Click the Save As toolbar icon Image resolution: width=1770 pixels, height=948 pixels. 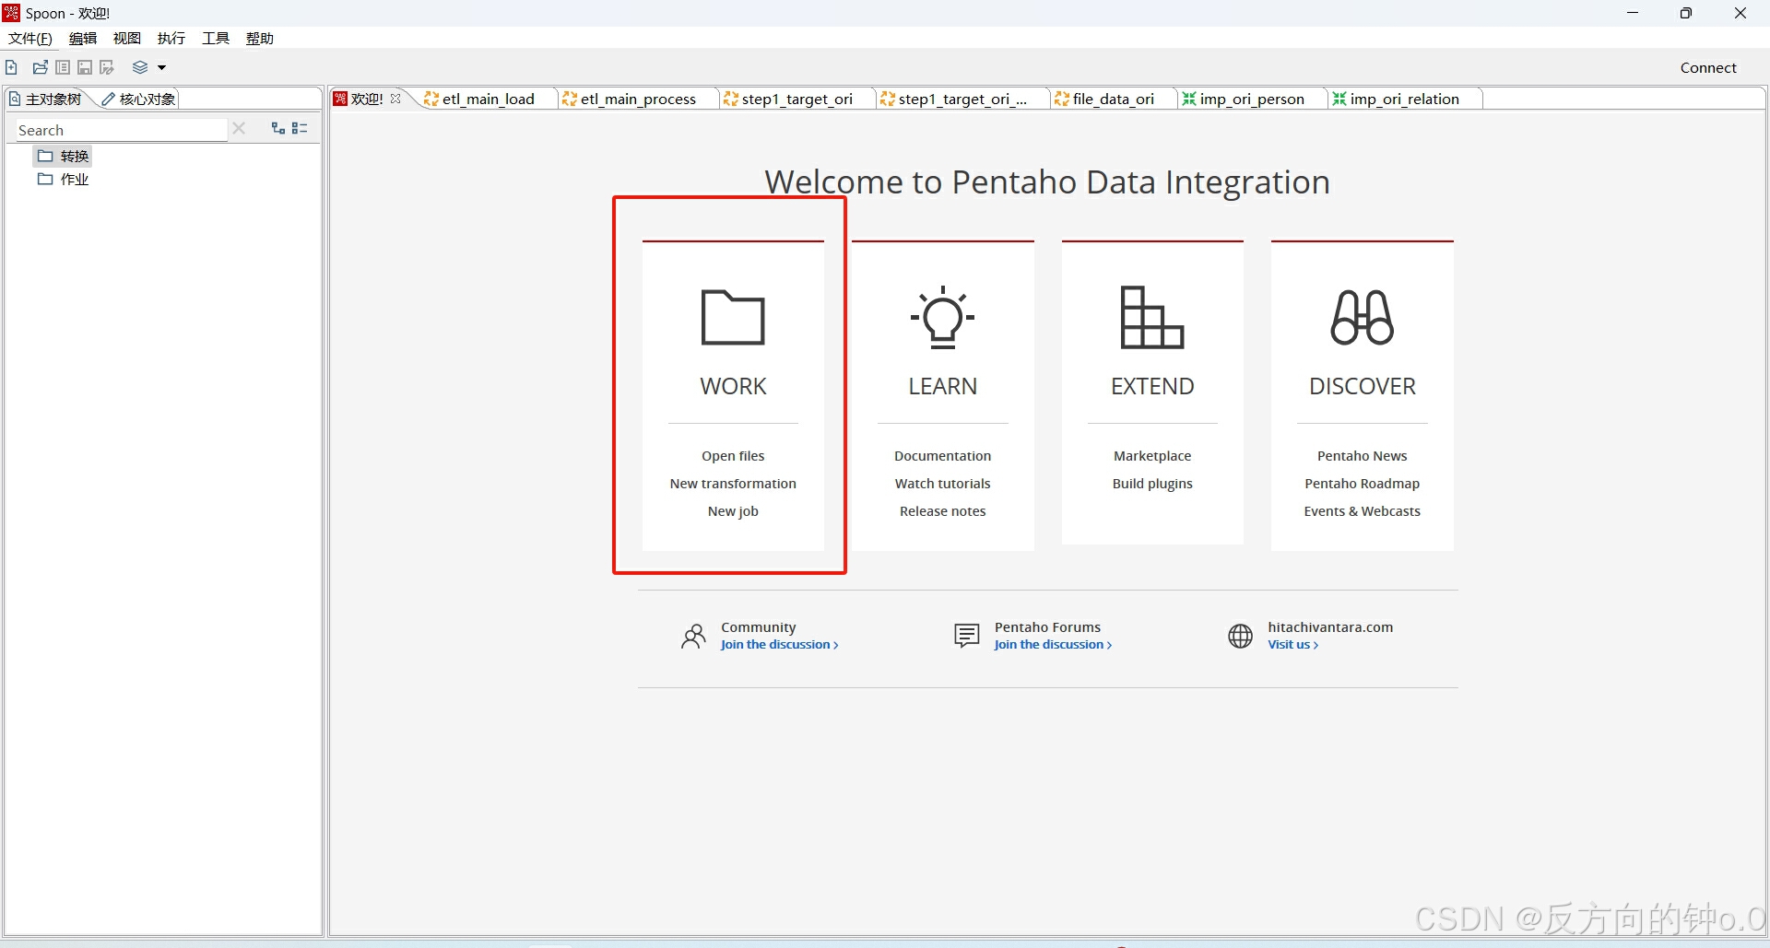point(107,67)
